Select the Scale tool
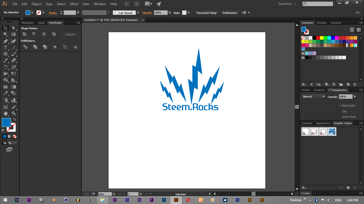The width and height of the screenshot is (364, 204). point(14,67)
